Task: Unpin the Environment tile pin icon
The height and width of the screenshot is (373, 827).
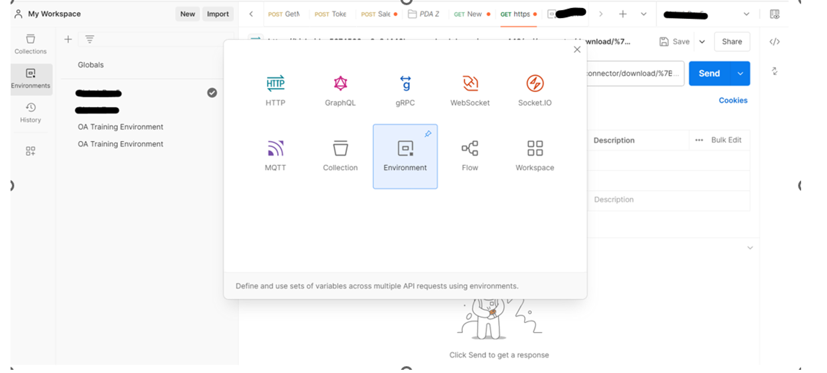Action: (428, 134)
